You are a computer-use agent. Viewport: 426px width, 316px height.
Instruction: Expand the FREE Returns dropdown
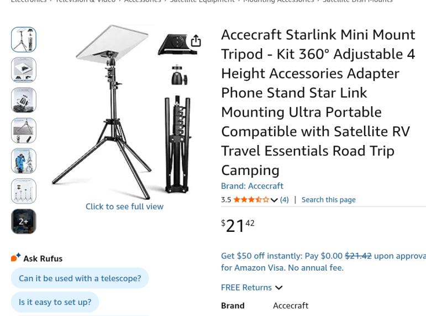pyautogui.click(x=278, y=287)
